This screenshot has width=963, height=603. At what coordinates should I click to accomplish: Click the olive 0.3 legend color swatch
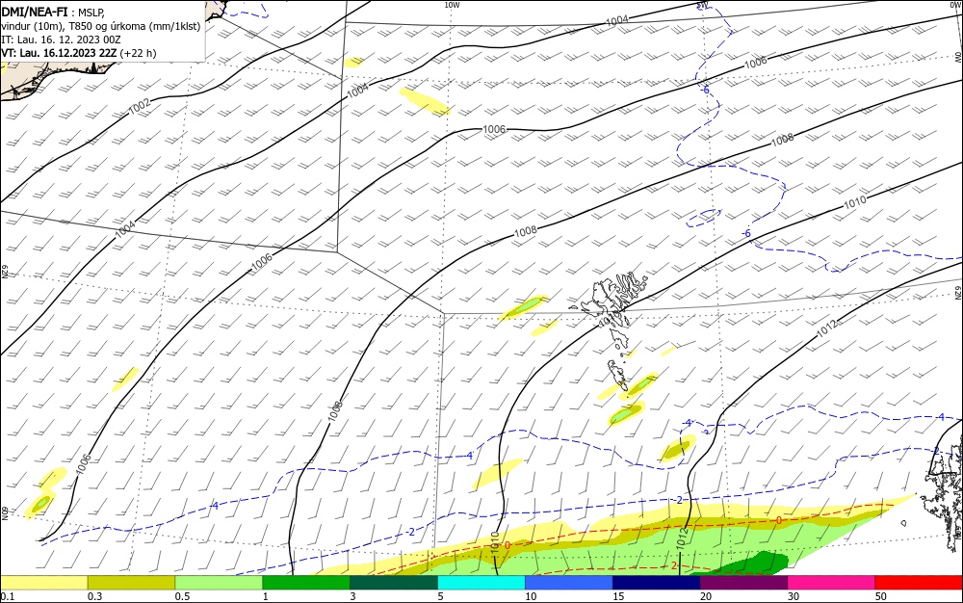tap(131, 583)
